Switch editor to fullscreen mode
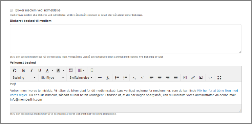This screenshot has height=124, width=252. pyautogui.click(x=219, y=78)
